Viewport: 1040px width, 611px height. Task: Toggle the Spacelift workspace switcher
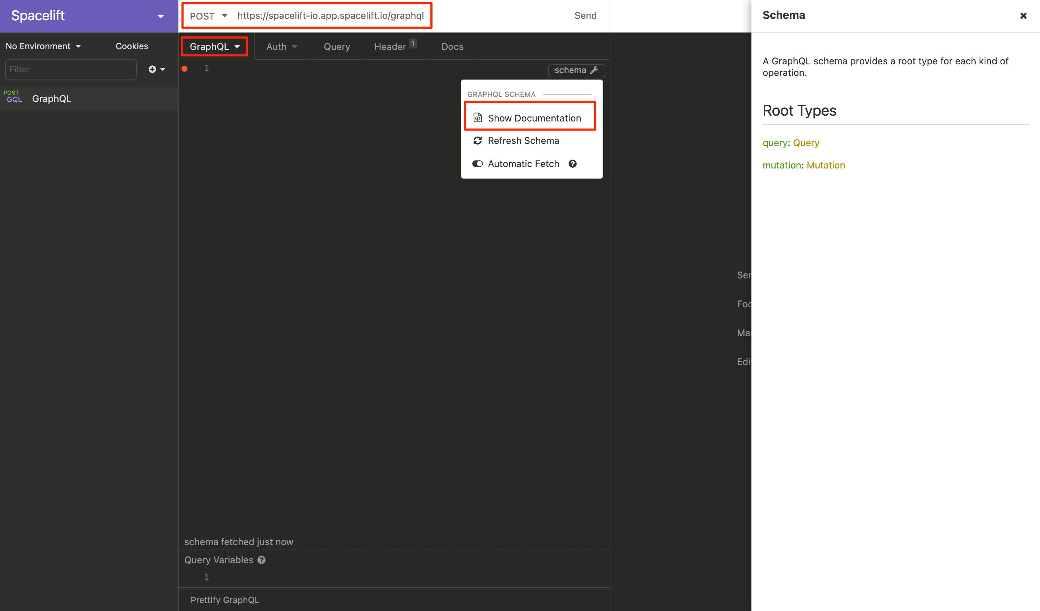(161, 16)
